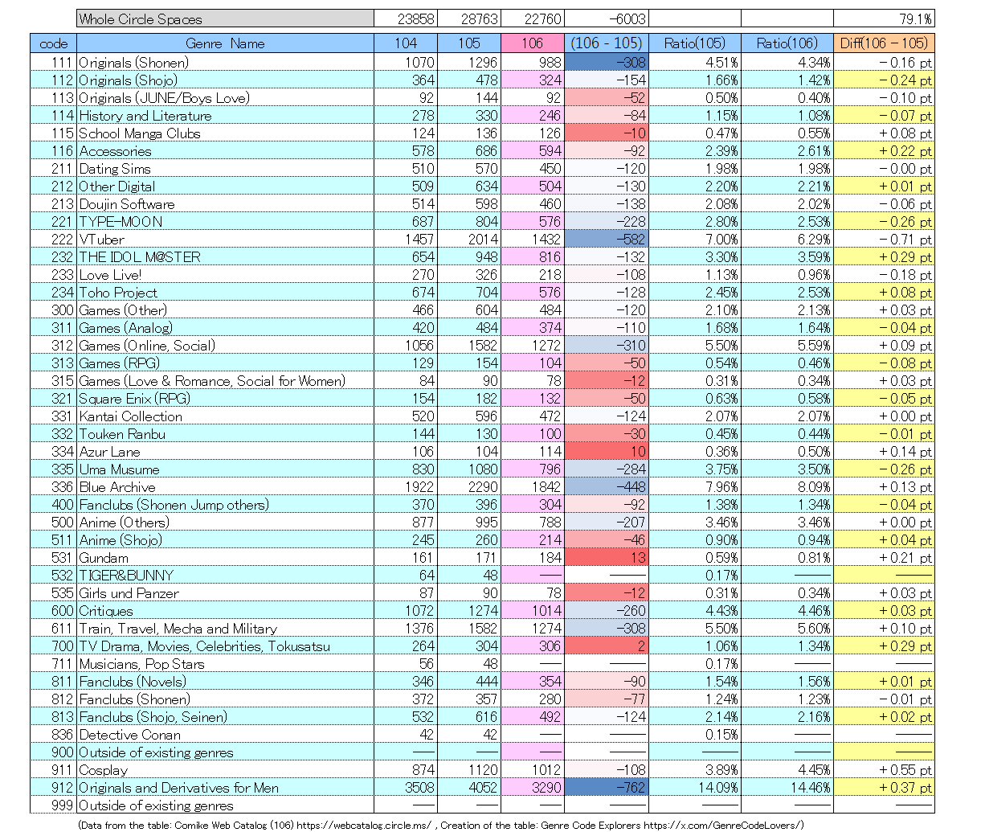Select the "VTuber" genre cell
The height and width of the screenshot is (832, 985).
point(225,240)
